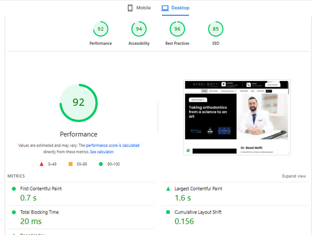Viewport: 313px width, 235px height.
Task: Click the orange square 50–89 legend icon
Action: tap(70, 164)
